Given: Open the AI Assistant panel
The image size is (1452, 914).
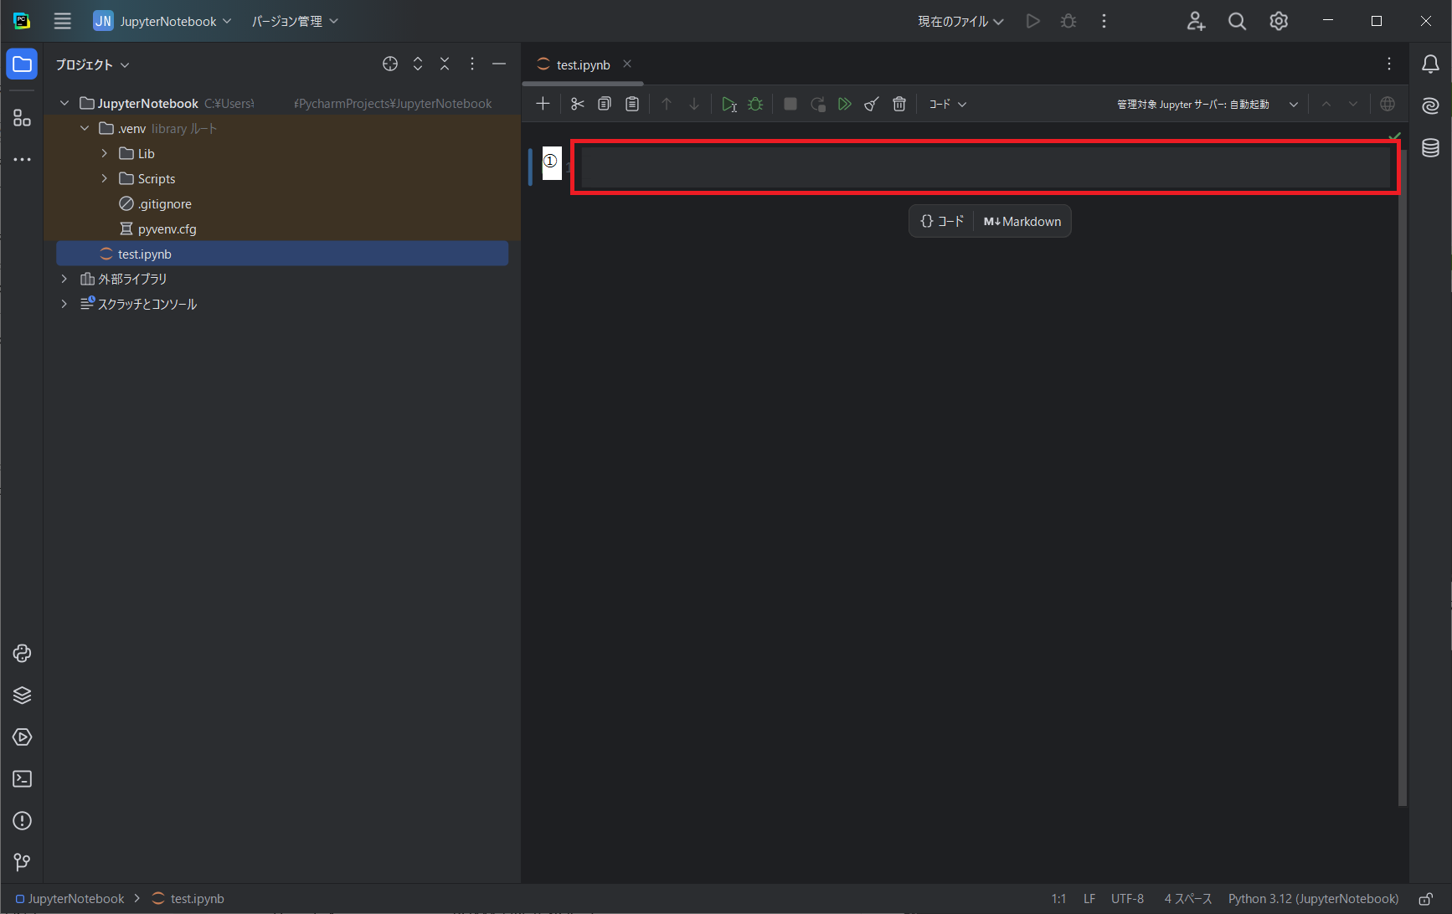Looking at the screenshot, I should (x=1430, y=105).
